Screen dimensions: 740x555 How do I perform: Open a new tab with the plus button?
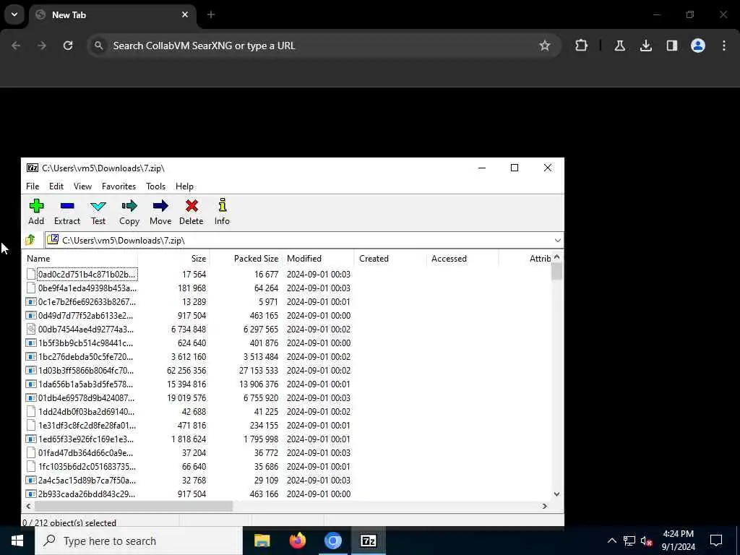pos(211,14)
